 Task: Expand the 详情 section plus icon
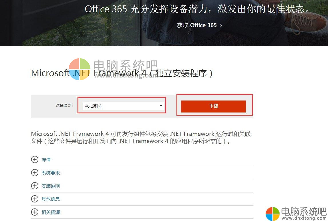point(35,160)
